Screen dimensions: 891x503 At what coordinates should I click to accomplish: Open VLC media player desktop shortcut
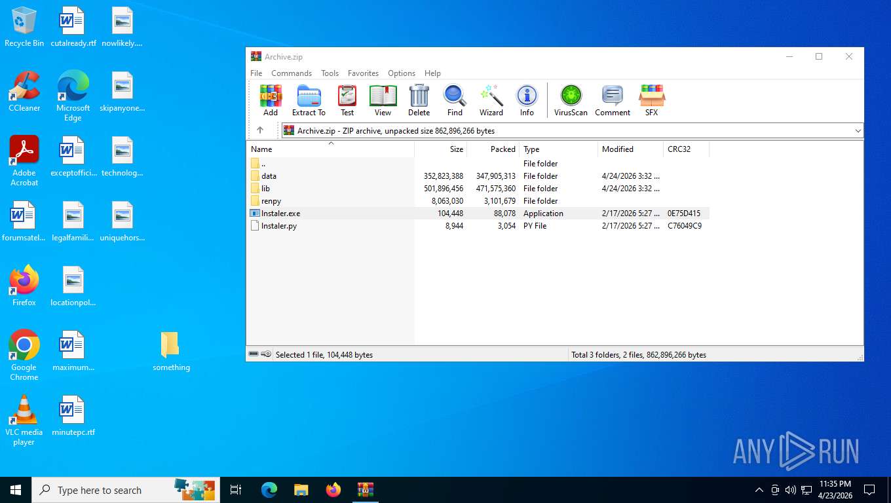[x=24, y=420]
